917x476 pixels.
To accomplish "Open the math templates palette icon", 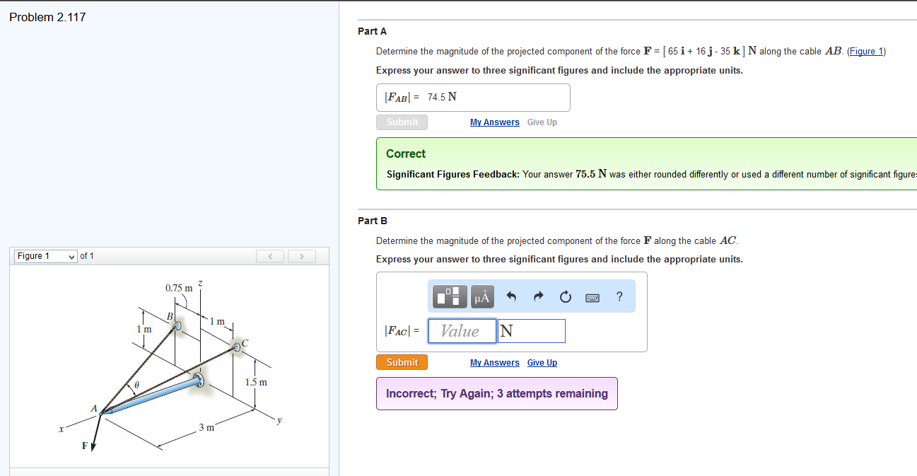I will 450,296.
